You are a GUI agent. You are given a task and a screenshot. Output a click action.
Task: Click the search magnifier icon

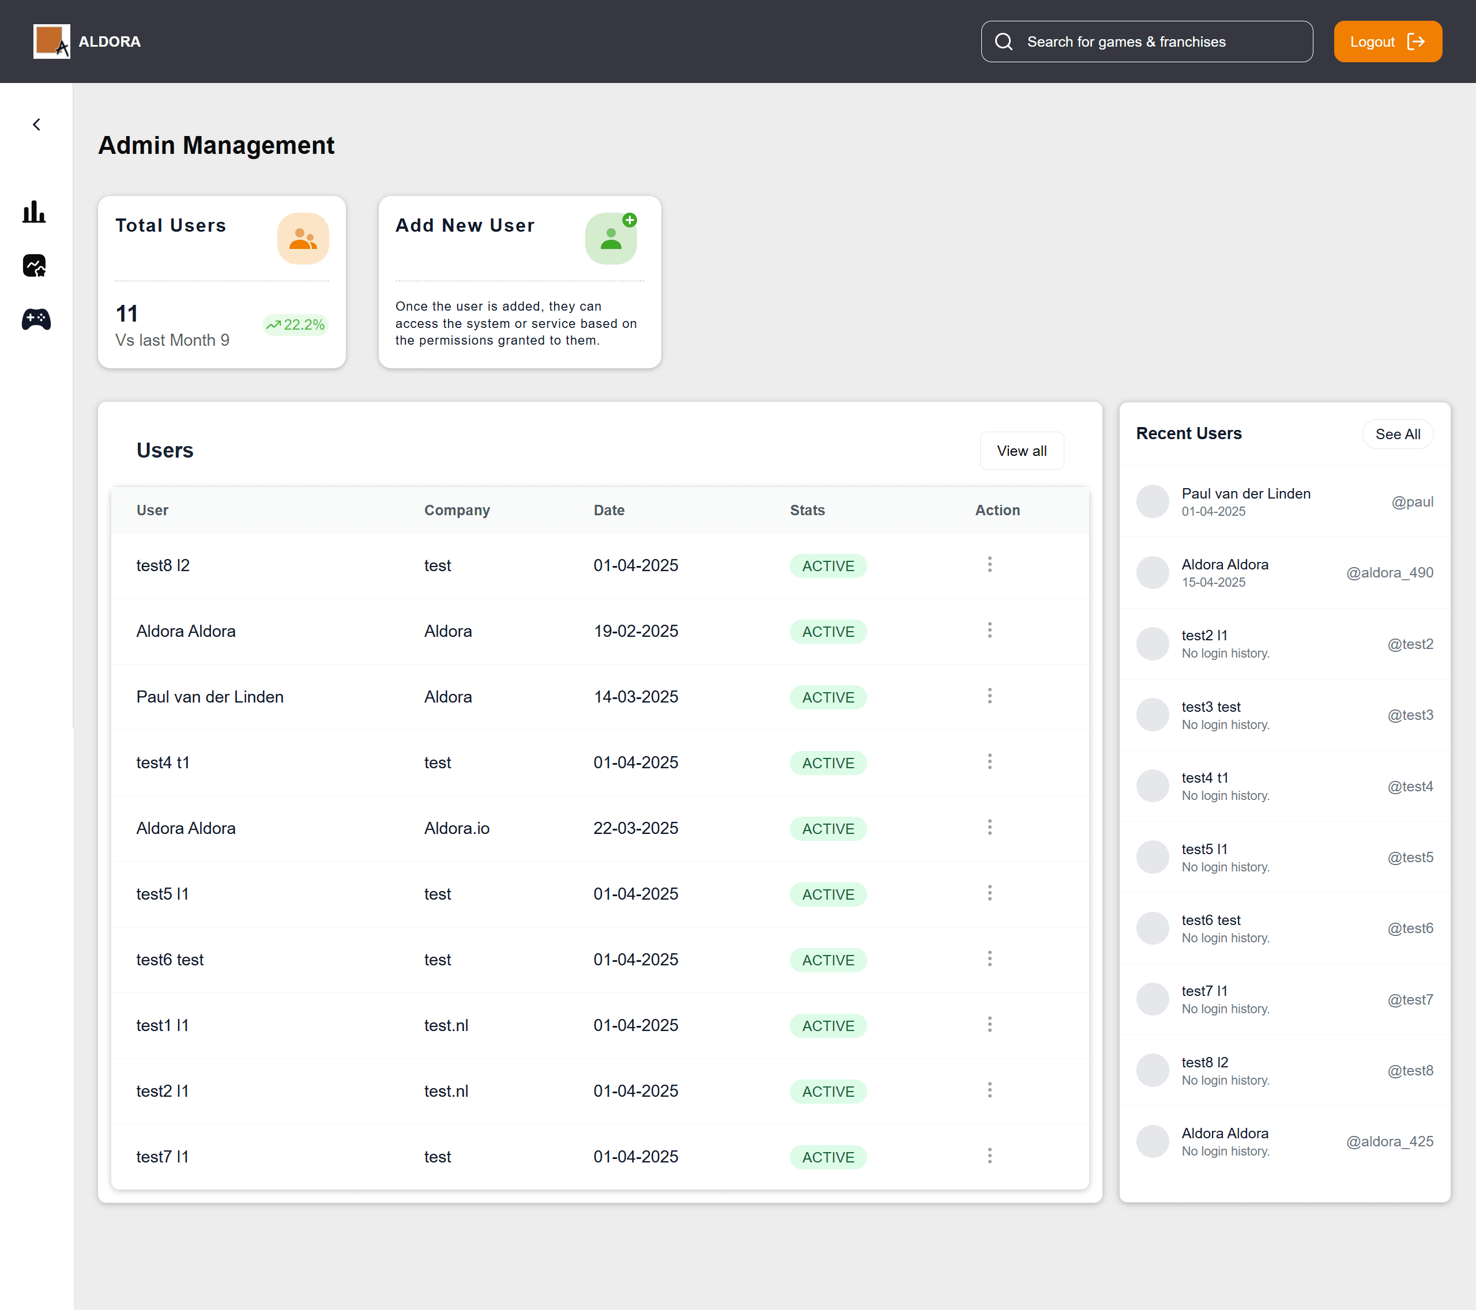click(x=1004, y=41)
